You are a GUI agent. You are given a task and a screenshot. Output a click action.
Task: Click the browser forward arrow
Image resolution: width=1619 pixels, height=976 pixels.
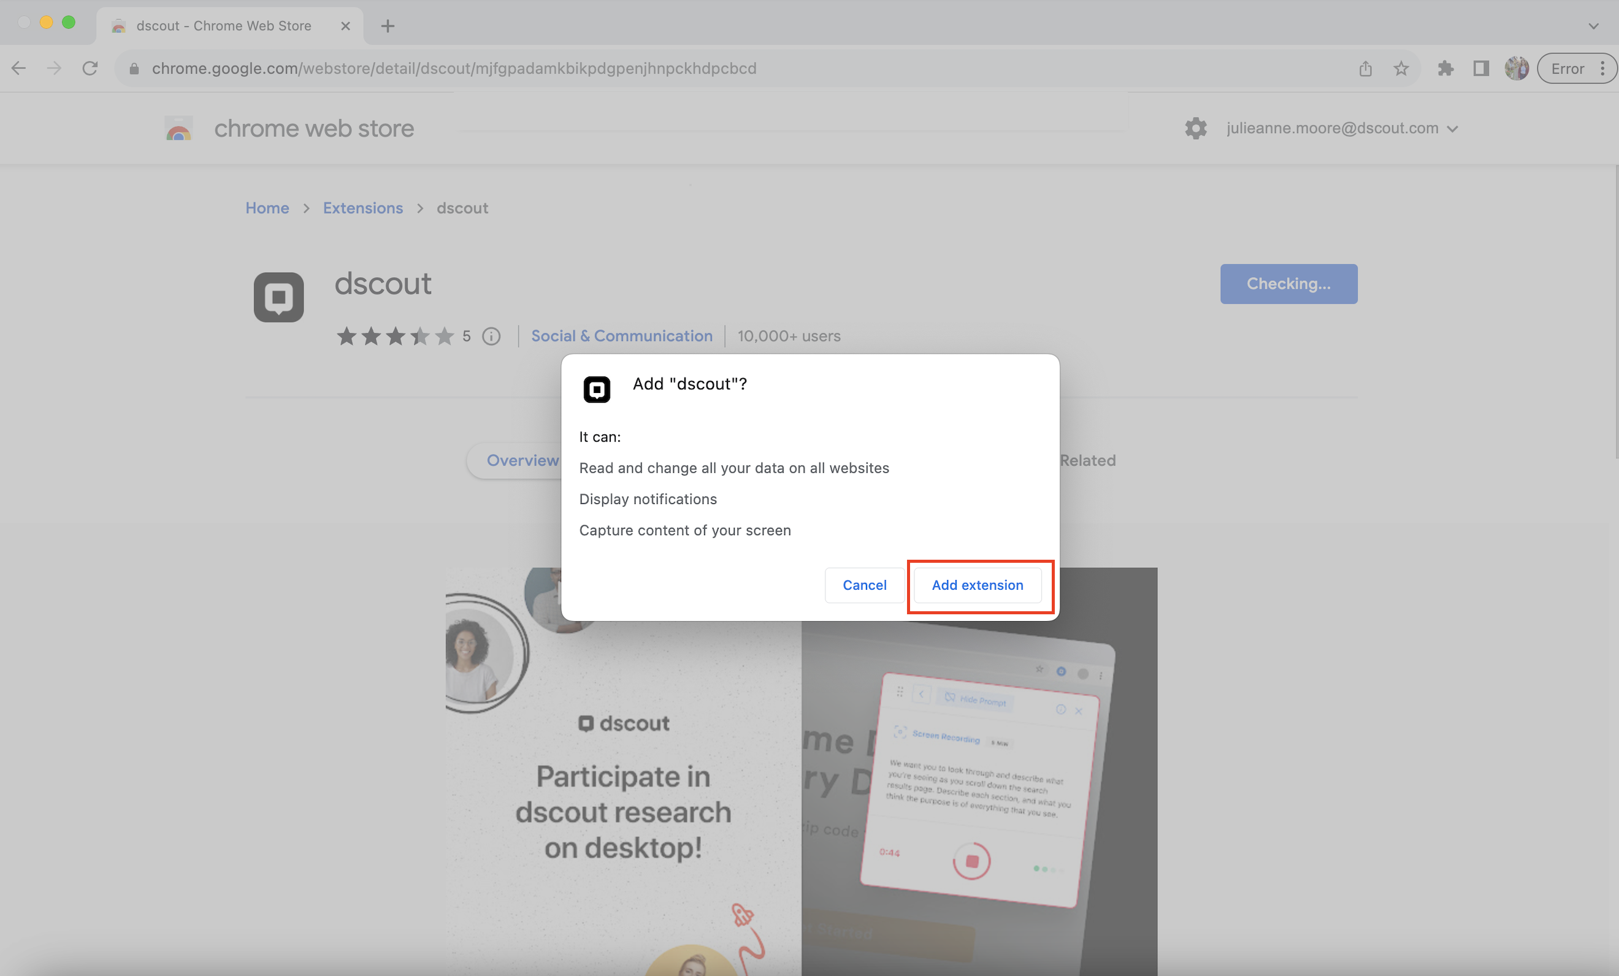pos(55,68)
